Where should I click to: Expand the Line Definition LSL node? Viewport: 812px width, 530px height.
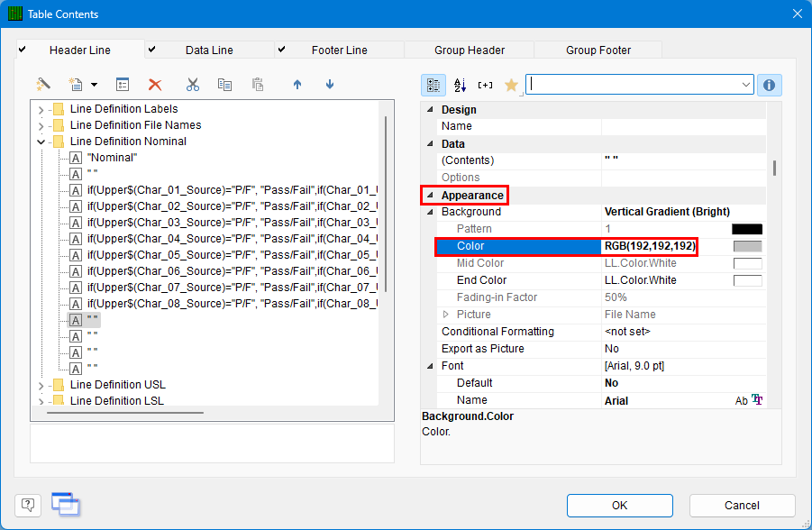41,401
